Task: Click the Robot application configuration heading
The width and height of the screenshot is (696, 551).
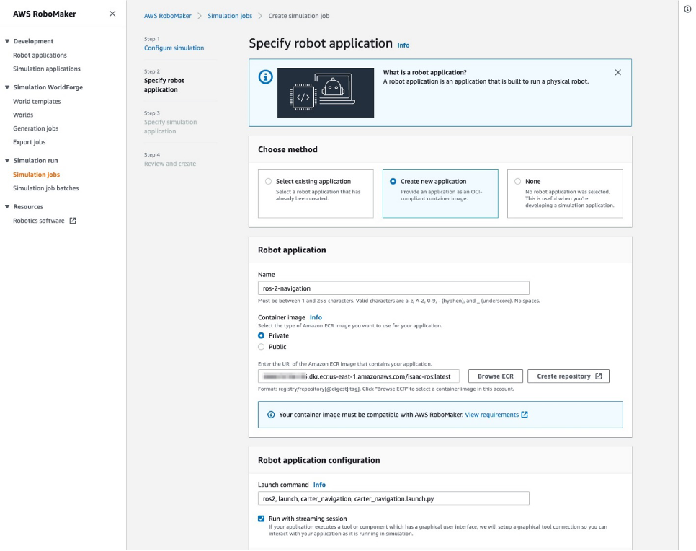Action: coord(318,460)
